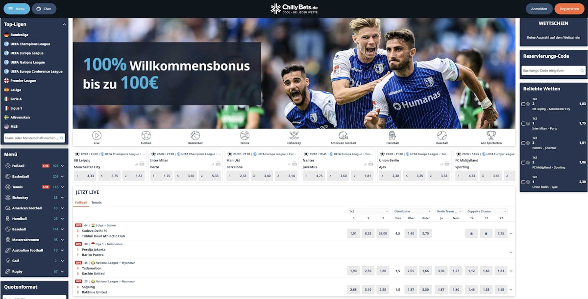The width and height of the screenshot is (588, 299).
Task: Click the Alle Sportarten trophy icon
Action: 491,136
